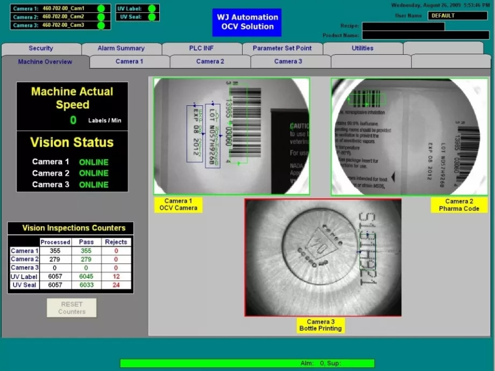Click the Recipe field
The width and height of the screenshot is (495, 371).
coord(404,26)
